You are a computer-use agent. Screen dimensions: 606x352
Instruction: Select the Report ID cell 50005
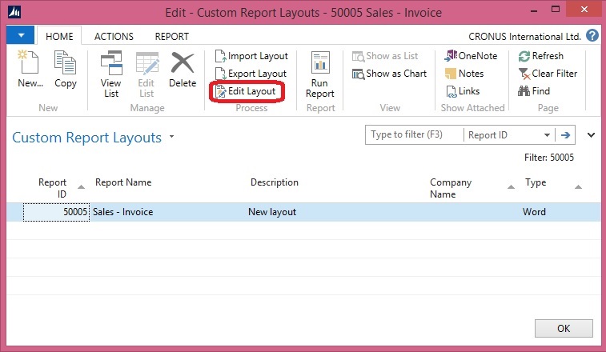click(56, 212)
